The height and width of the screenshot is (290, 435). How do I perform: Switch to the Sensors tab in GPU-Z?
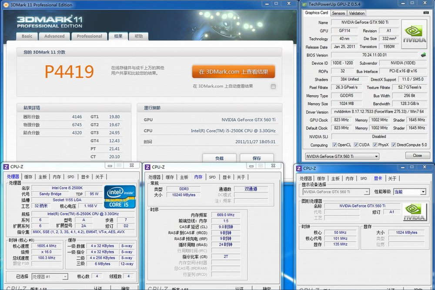(x=338, y=13)
